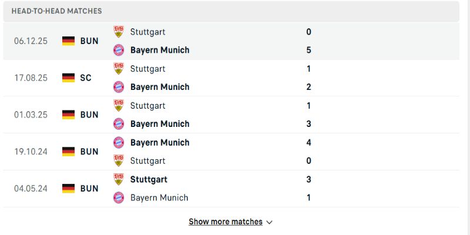
Task: Expand the Show more matches list
Action: 226,221
